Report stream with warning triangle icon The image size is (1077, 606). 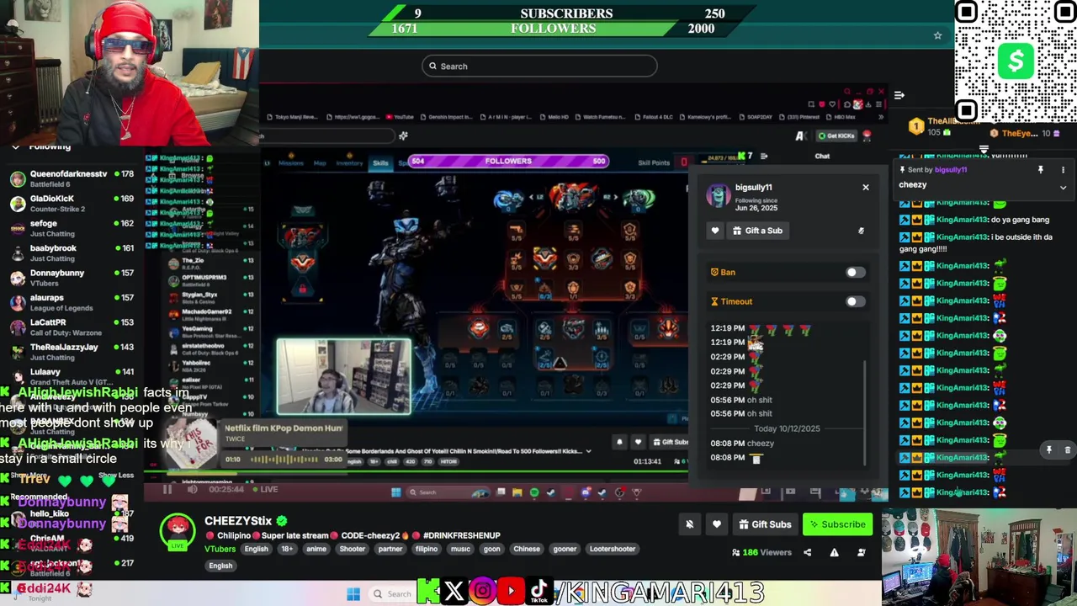coord(834,553)
